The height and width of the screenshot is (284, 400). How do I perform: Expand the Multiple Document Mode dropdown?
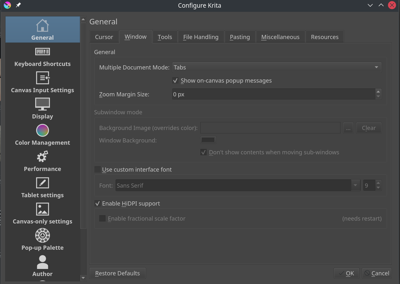[276, 68]
